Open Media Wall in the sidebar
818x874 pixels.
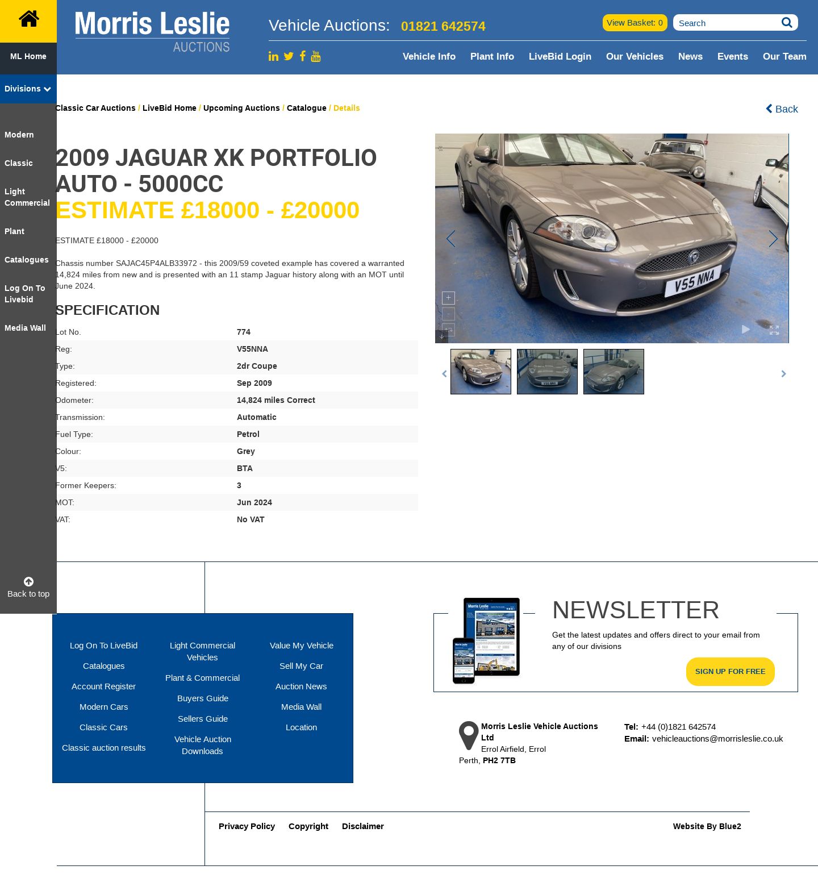pos(25,328)
